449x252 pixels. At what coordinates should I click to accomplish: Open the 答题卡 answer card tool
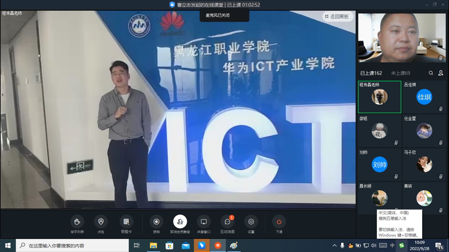pos(126,222)
